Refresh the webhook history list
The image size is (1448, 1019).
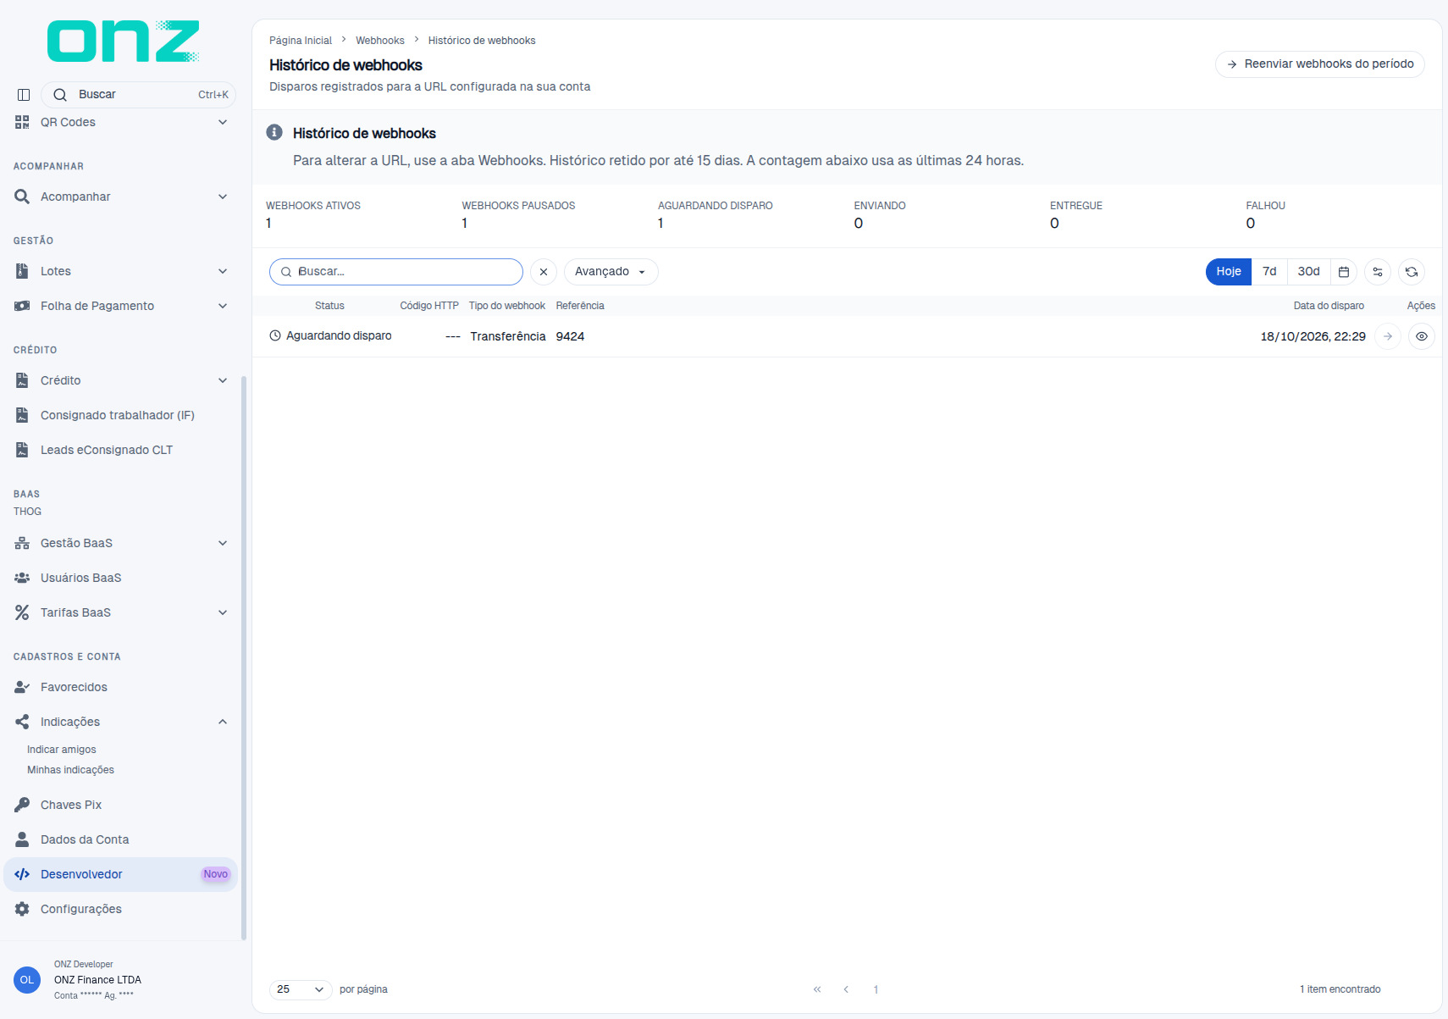[x=1412, y=272]
